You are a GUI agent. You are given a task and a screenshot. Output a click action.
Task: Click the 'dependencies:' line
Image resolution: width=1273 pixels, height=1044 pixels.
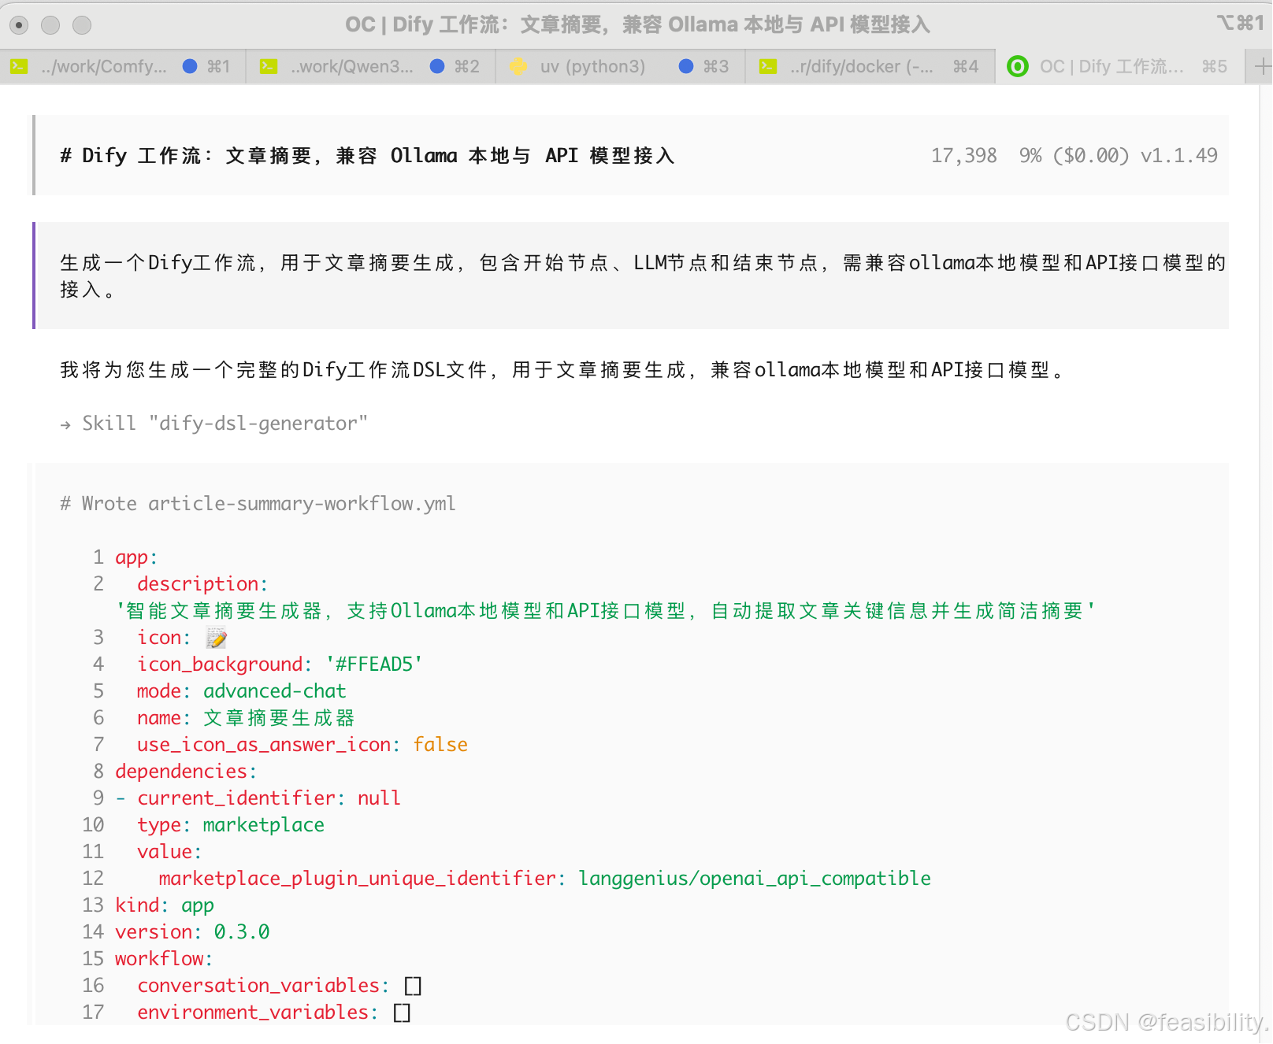[186, 772]
